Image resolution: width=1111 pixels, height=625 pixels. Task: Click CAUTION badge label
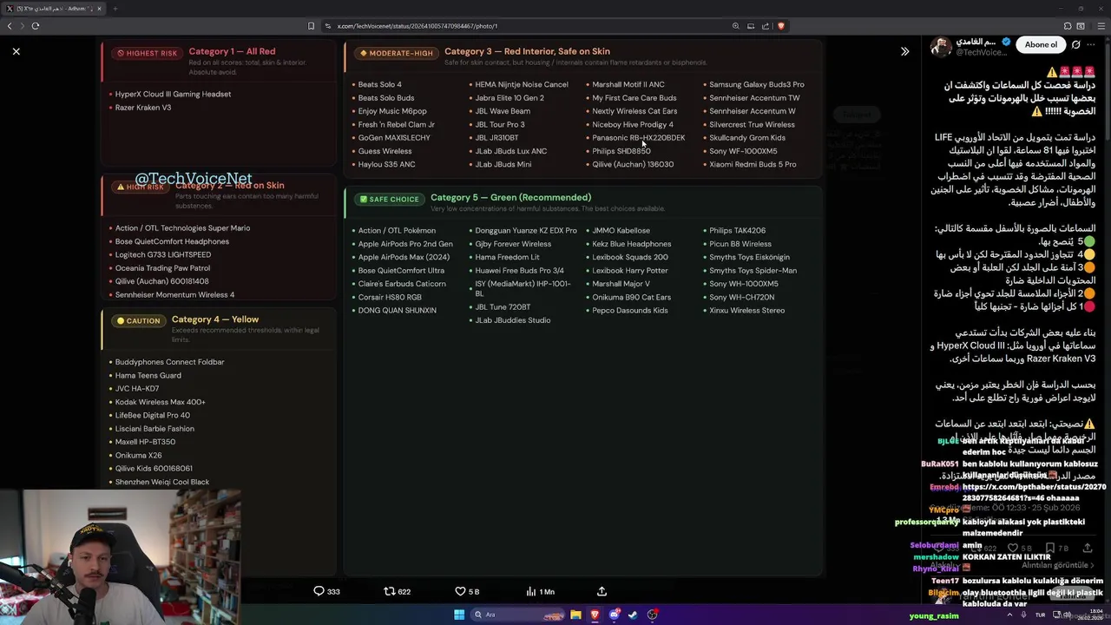[139, 320]
